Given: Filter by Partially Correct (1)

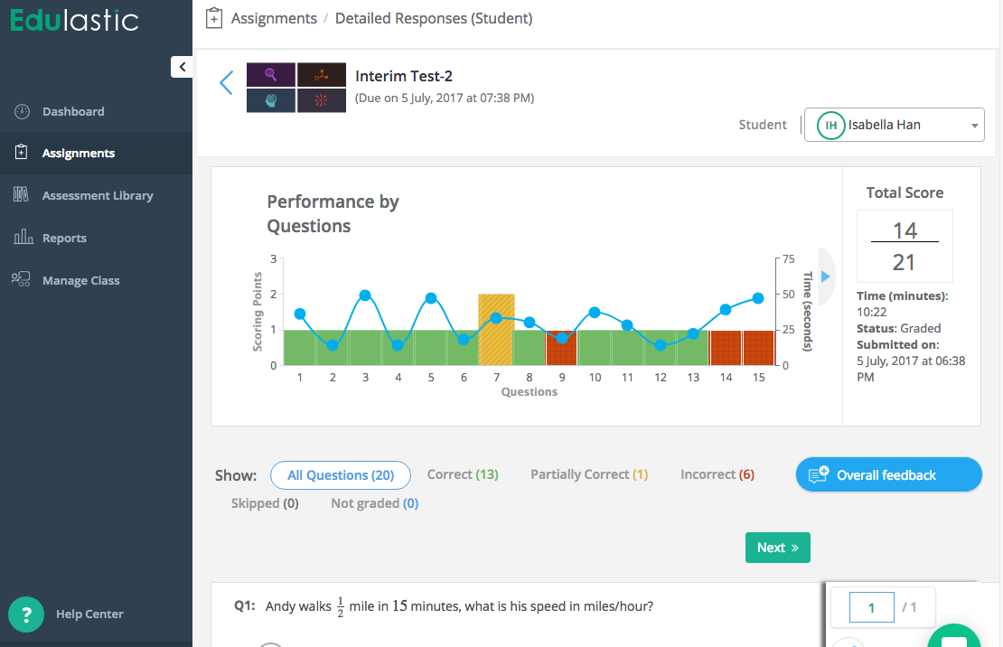Looking at the screenshot, I should (589, 474).
